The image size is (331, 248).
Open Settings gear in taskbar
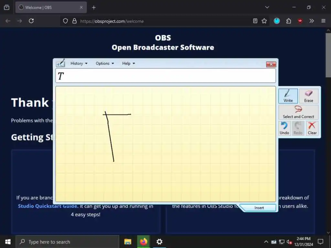(159, 242)
